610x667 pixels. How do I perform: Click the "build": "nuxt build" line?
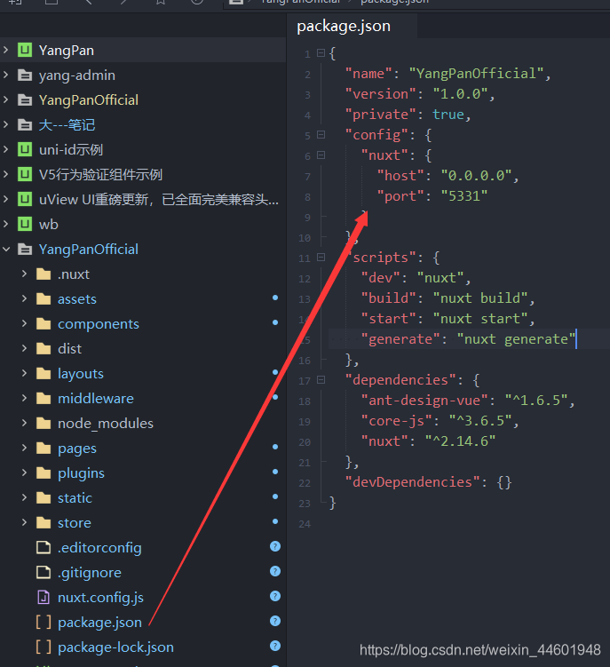coord(448,298)
